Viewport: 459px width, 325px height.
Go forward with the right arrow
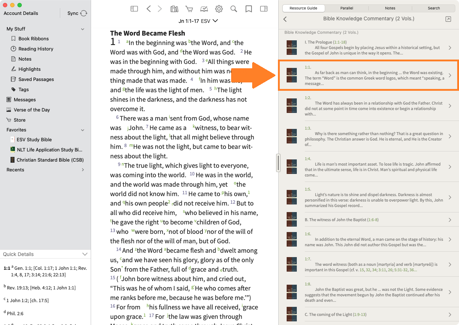(160, 9)
